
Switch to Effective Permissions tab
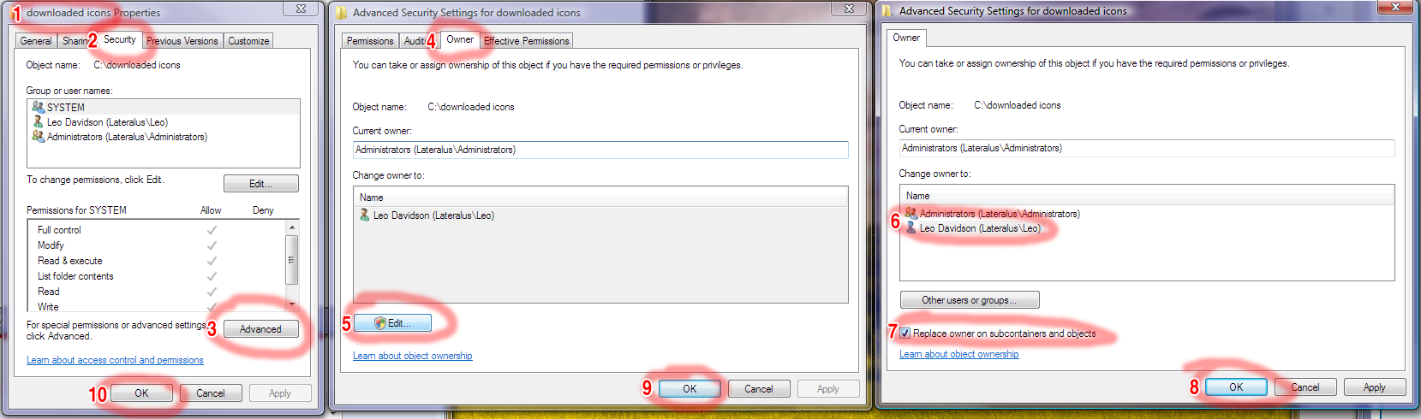point(526,41)
